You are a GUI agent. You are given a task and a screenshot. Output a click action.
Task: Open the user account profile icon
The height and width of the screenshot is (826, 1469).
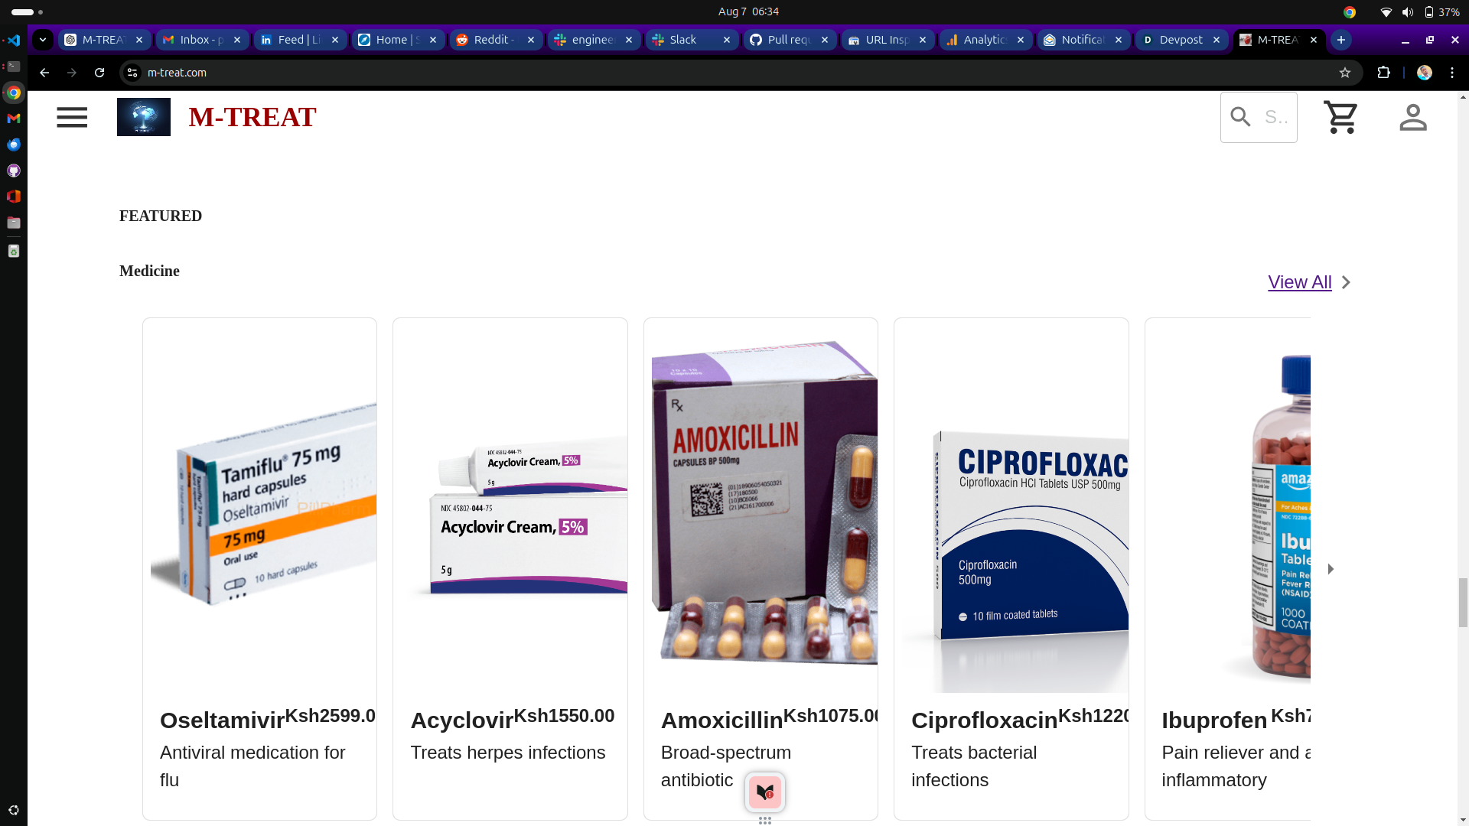pos(1413,118)
